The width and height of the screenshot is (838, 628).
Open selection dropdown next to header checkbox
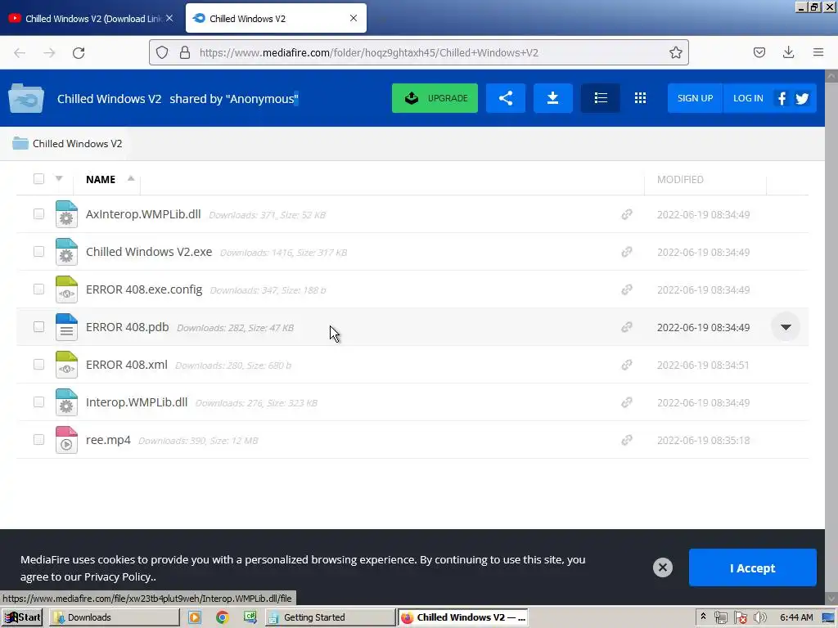click(x=59, y=178)
